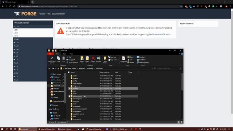Open the Easy access dropdown

[113, 60]
